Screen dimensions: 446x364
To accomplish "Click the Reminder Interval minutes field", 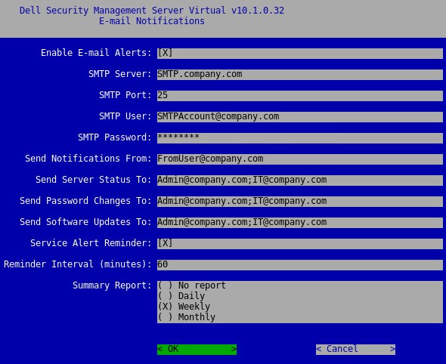I will tap(300, 264).
